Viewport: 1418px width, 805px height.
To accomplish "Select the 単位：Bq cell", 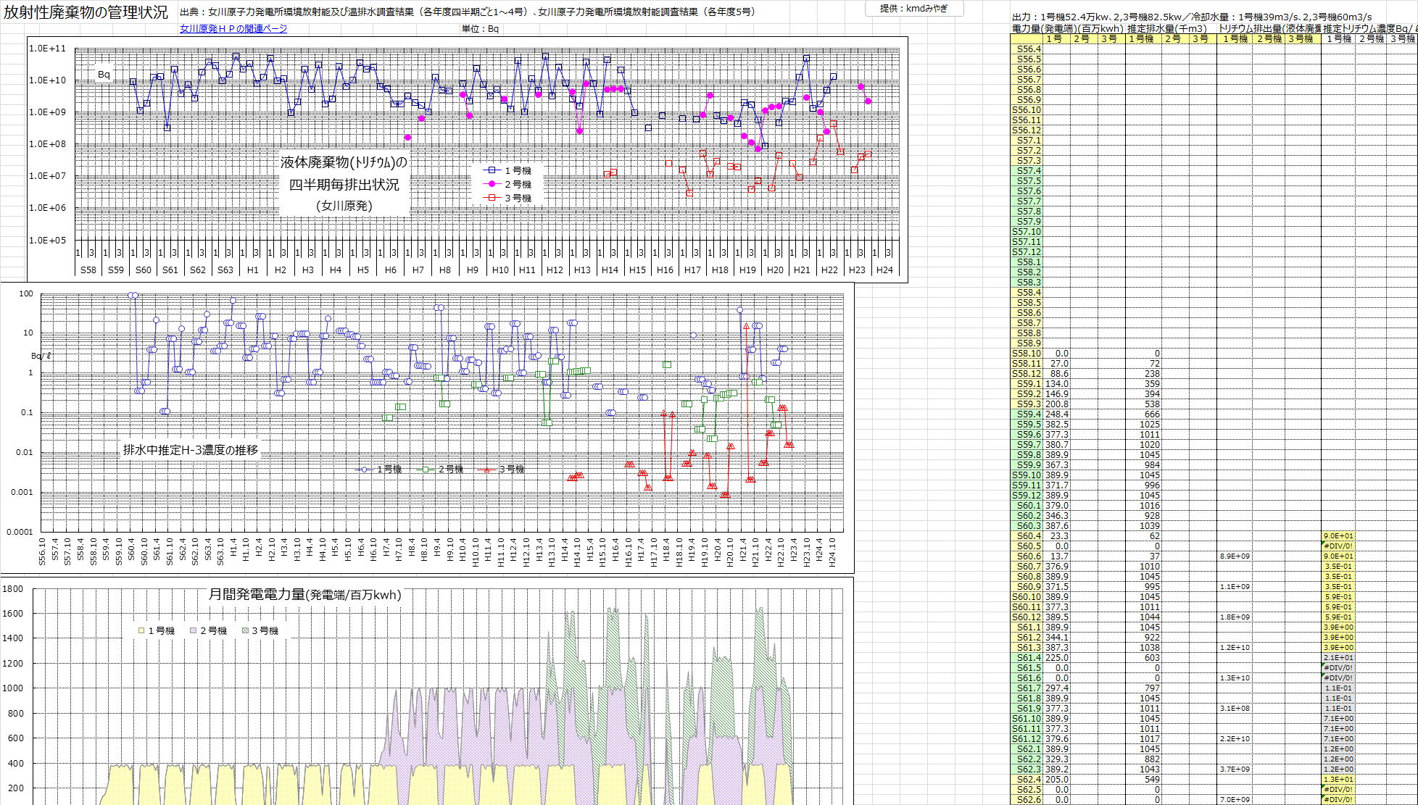I will click(x=480, y=29).
